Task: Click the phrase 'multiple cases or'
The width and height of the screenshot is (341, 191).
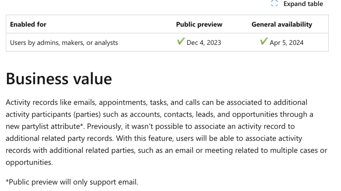Action: (299, 150)
